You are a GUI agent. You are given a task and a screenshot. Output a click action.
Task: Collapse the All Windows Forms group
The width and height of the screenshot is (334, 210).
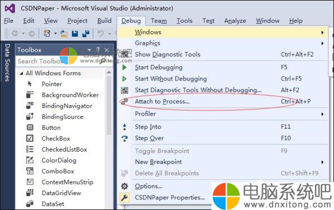pos(21,73)
